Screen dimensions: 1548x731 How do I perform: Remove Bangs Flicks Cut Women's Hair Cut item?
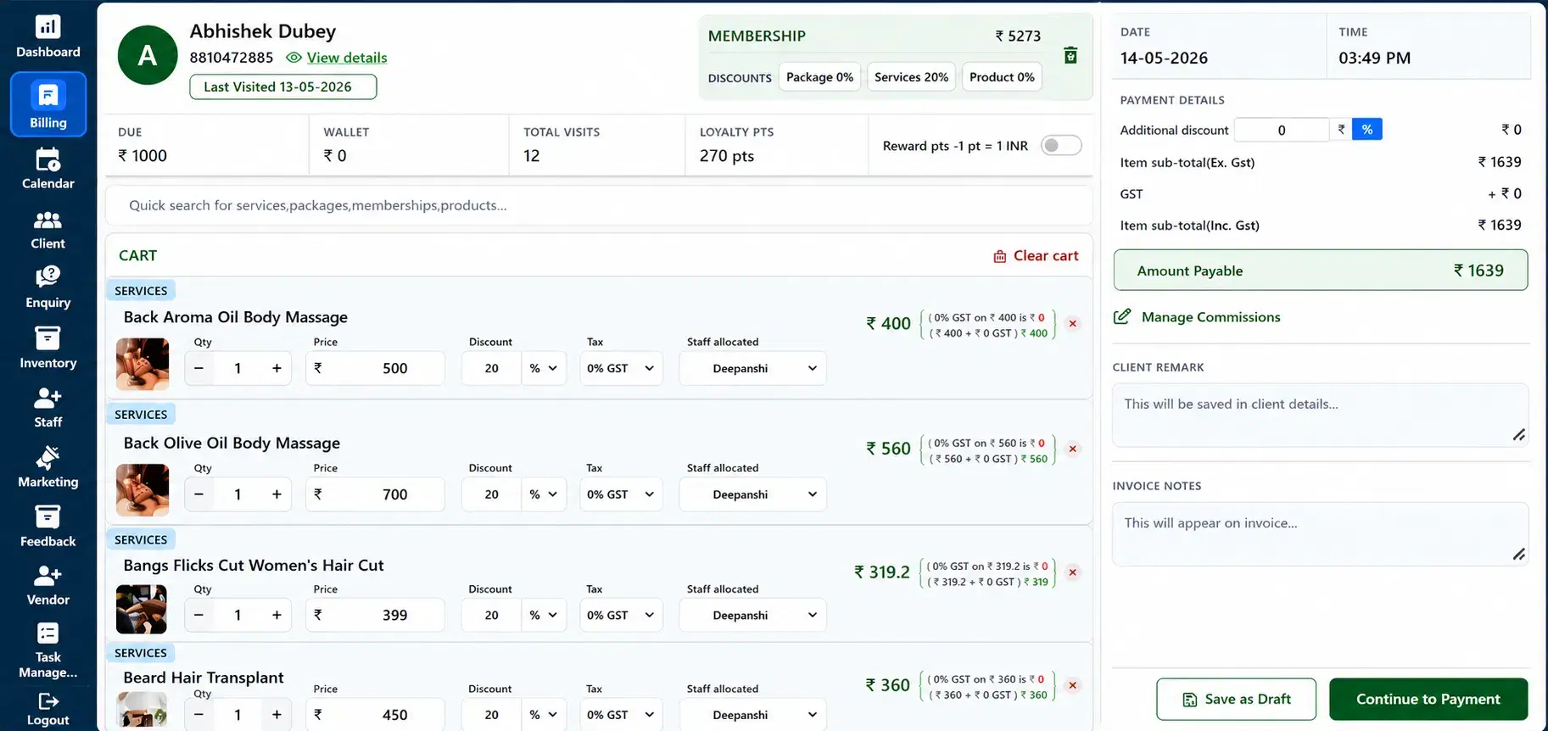pyautogui.click(x=1073, y=572)
